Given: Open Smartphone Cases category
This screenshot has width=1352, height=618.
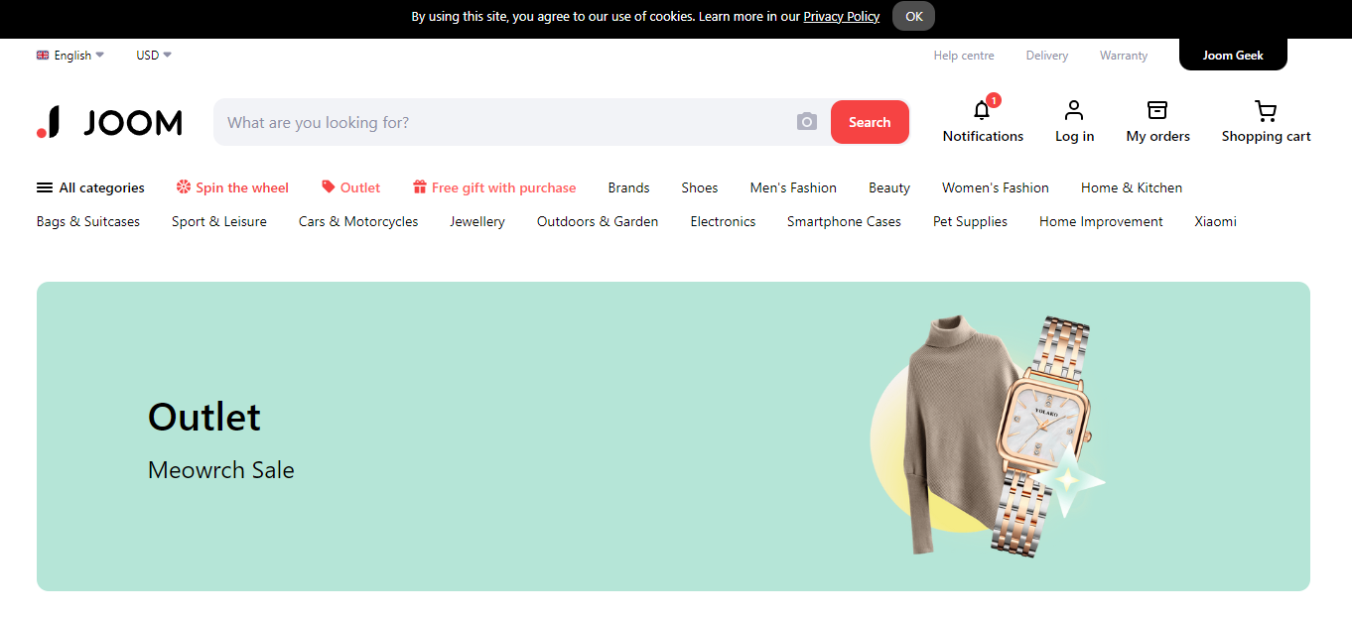Looking at the screenshot, I should (x=844, y=221).
